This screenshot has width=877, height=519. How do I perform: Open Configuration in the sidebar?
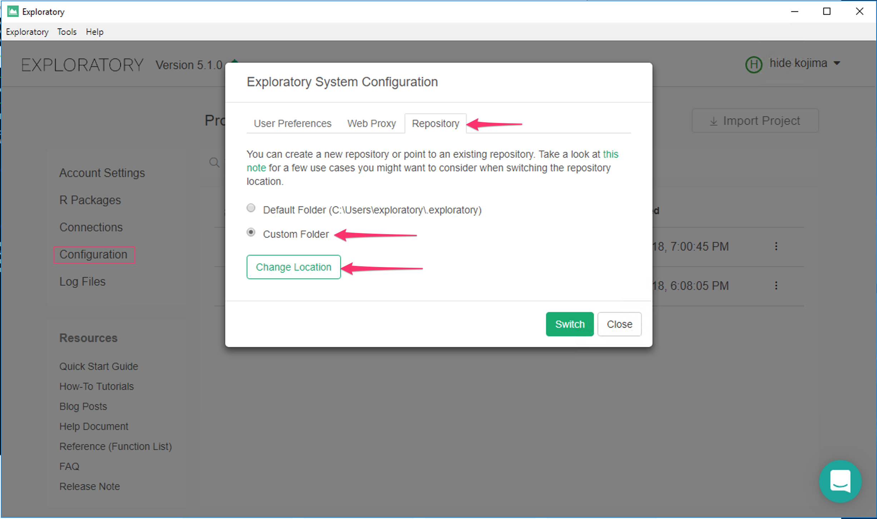[94, 254]
